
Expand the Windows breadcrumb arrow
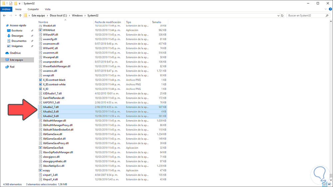click(85, 16)
